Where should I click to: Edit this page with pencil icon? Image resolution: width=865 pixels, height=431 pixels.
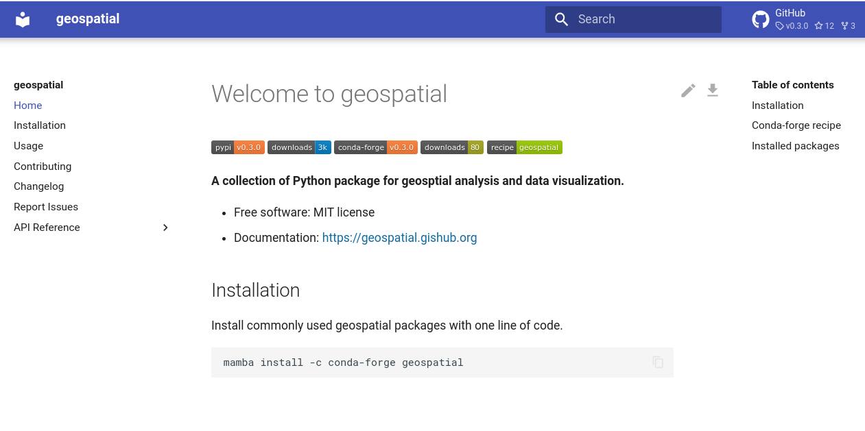coord(688,90)
